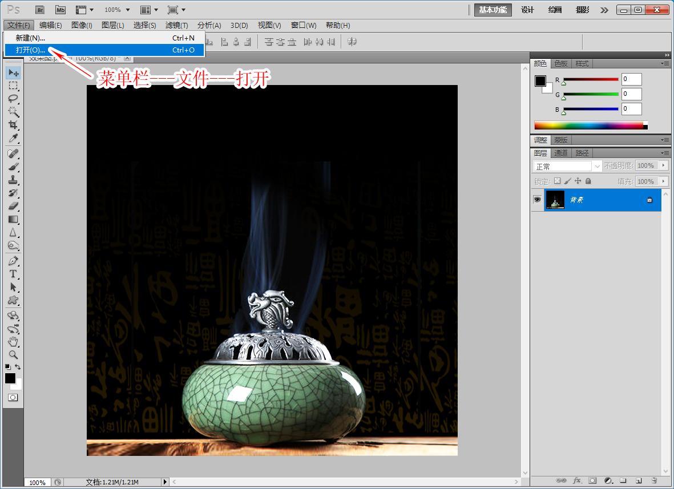This screenshot has width=674, height=489.
Task: Expand the opacity 100% slider arrow
Action: (663, 165)
